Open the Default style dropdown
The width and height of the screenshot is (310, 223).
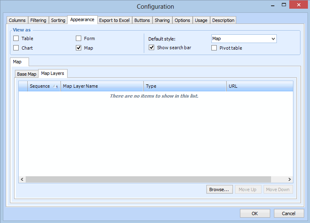pos(244,38)
